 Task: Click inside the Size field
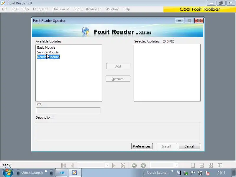pos(68,111)
